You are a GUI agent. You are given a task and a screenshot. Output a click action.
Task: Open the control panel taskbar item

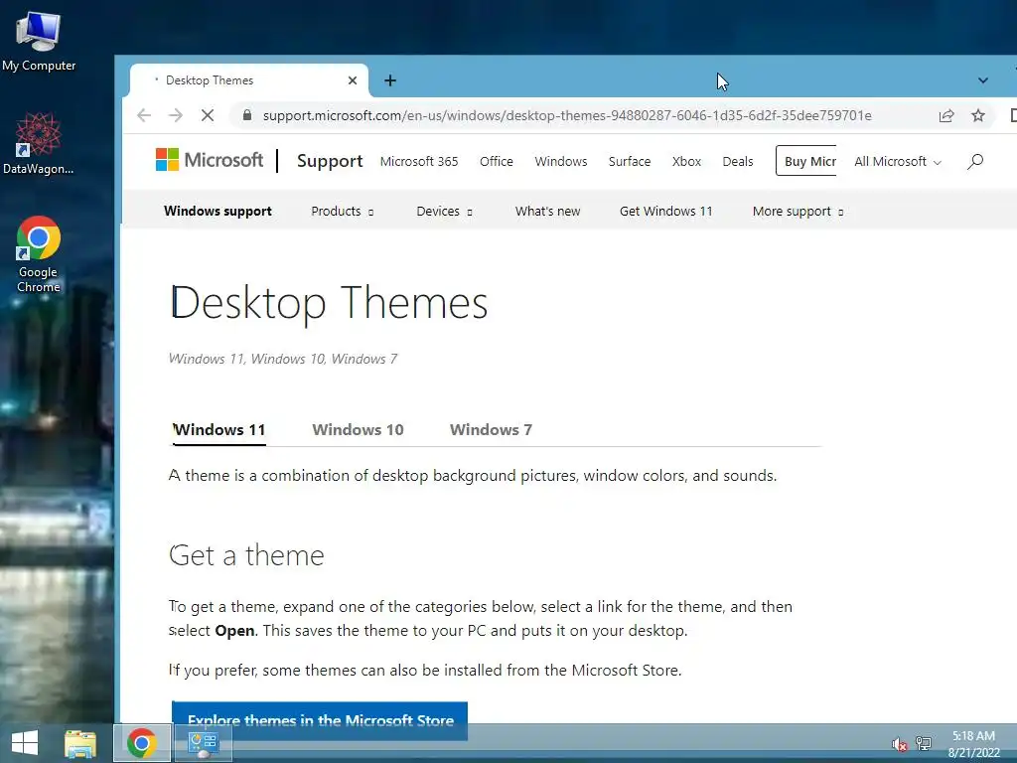click(x=203, y=743)
